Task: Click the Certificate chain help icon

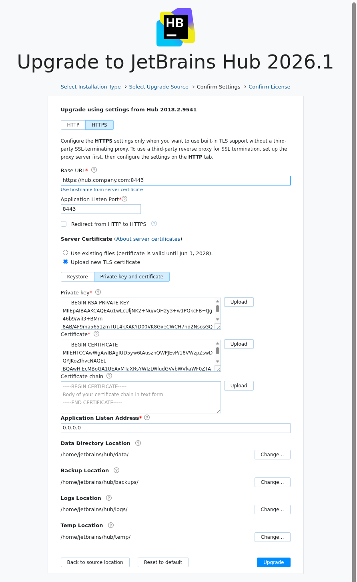Action: tap(109, 376)
